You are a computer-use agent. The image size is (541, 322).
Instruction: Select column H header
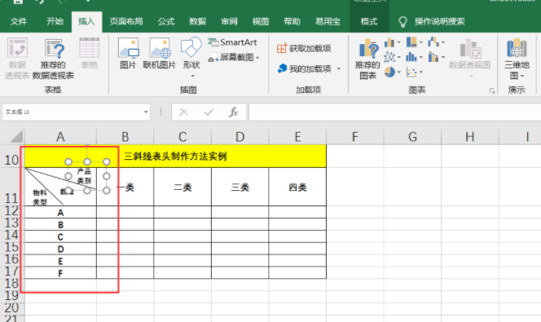[469, 137]
